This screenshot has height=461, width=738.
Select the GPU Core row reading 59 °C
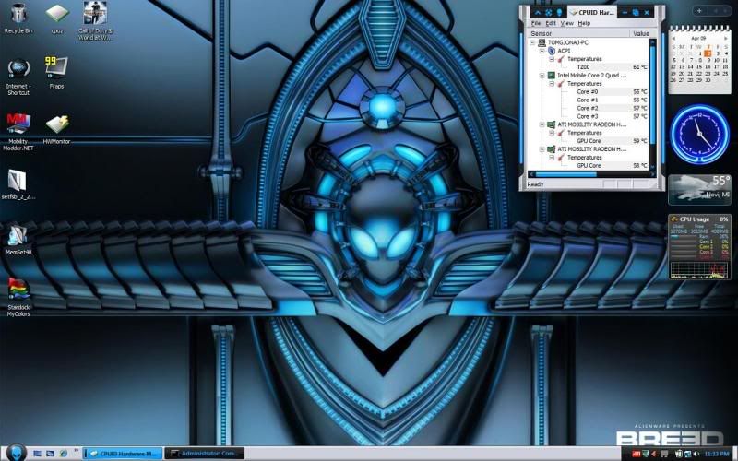pyautogui.click(x=612, y=141)
